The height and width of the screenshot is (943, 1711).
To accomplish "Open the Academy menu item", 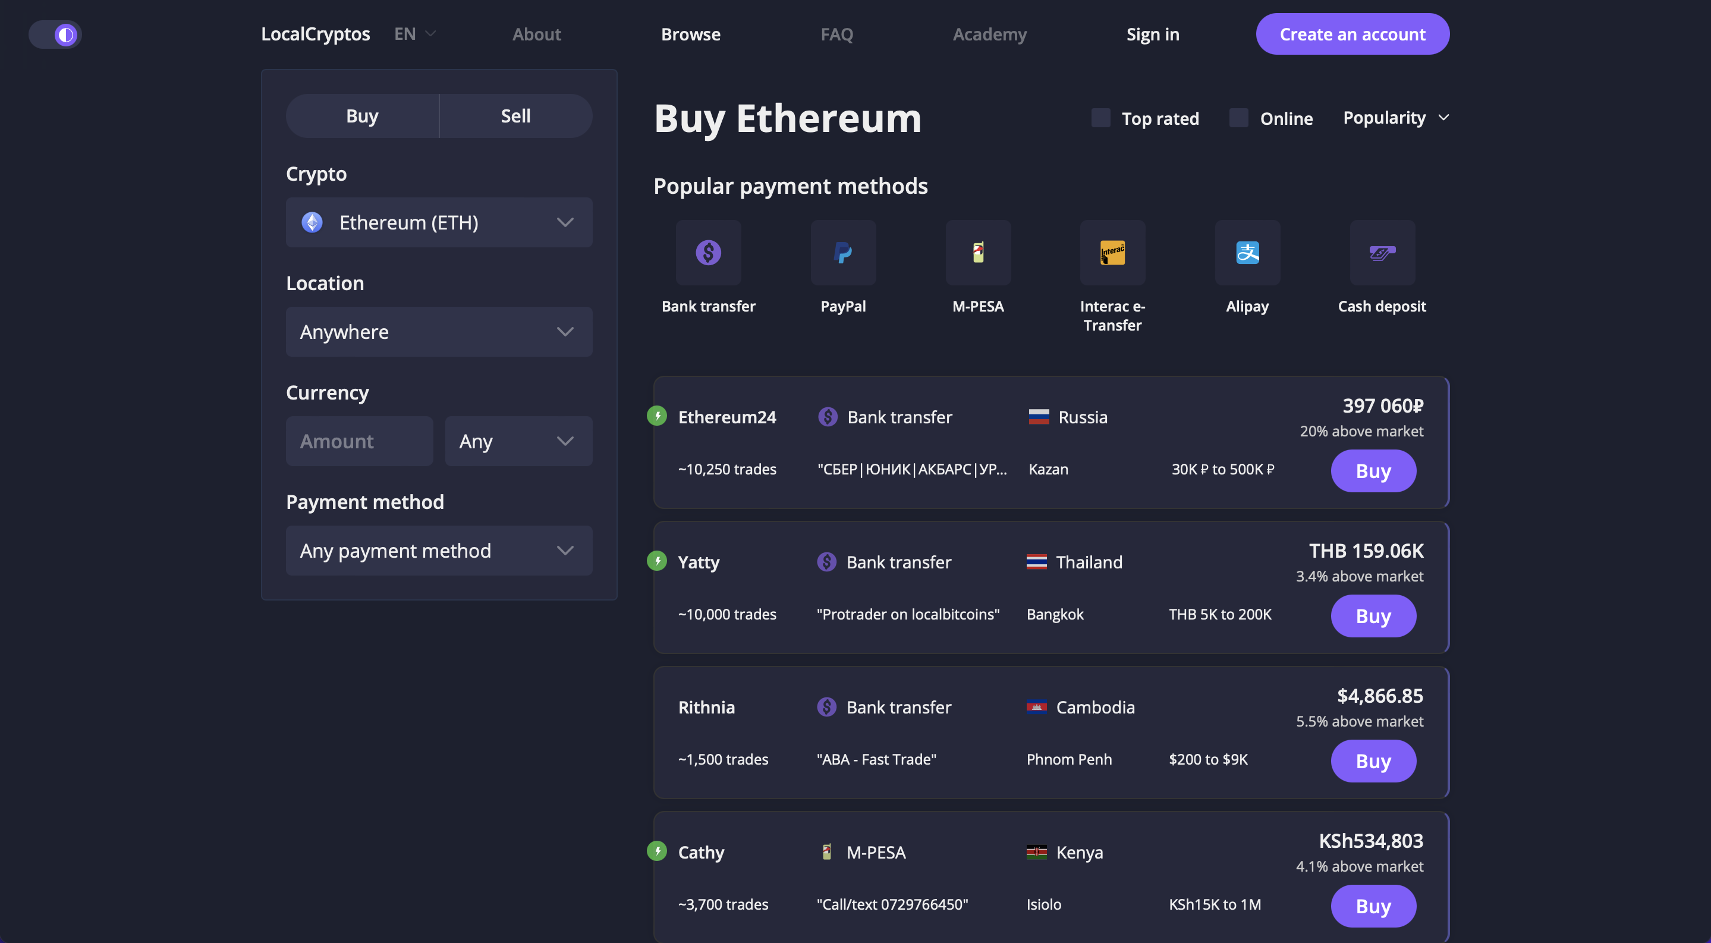I will (x=990, y=34).
